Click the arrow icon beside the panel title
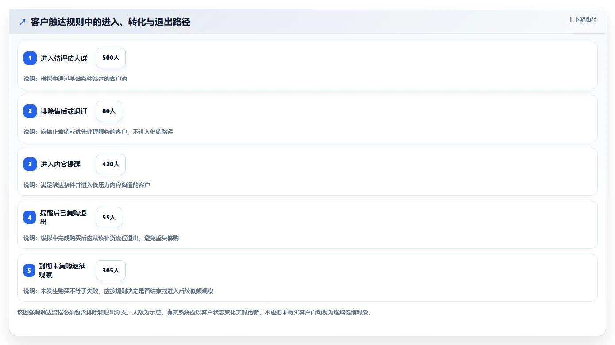This screenshot has width=615, height=345. tap(23, 22)
